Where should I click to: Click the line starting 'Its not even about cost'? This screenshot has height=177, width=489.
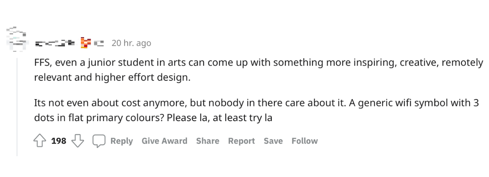point(256,103)
